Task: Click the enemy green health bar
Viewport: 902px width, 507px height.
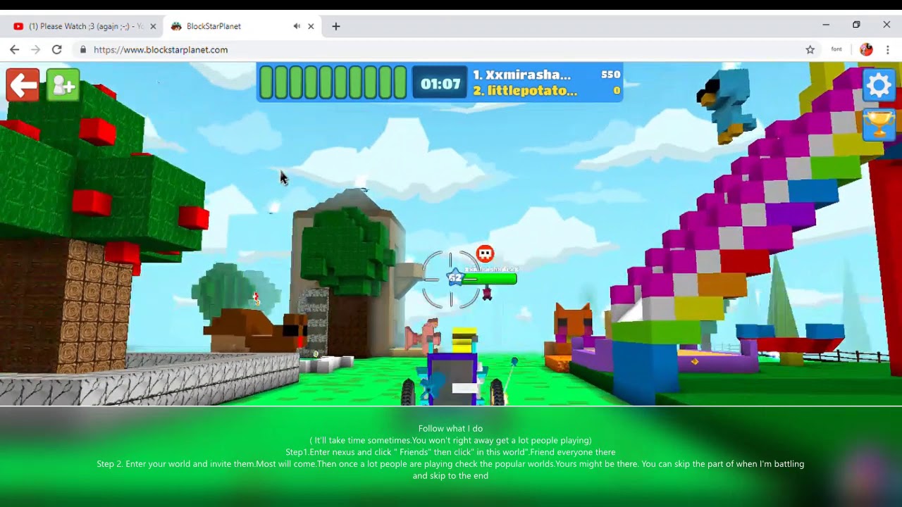Action: 489,279
